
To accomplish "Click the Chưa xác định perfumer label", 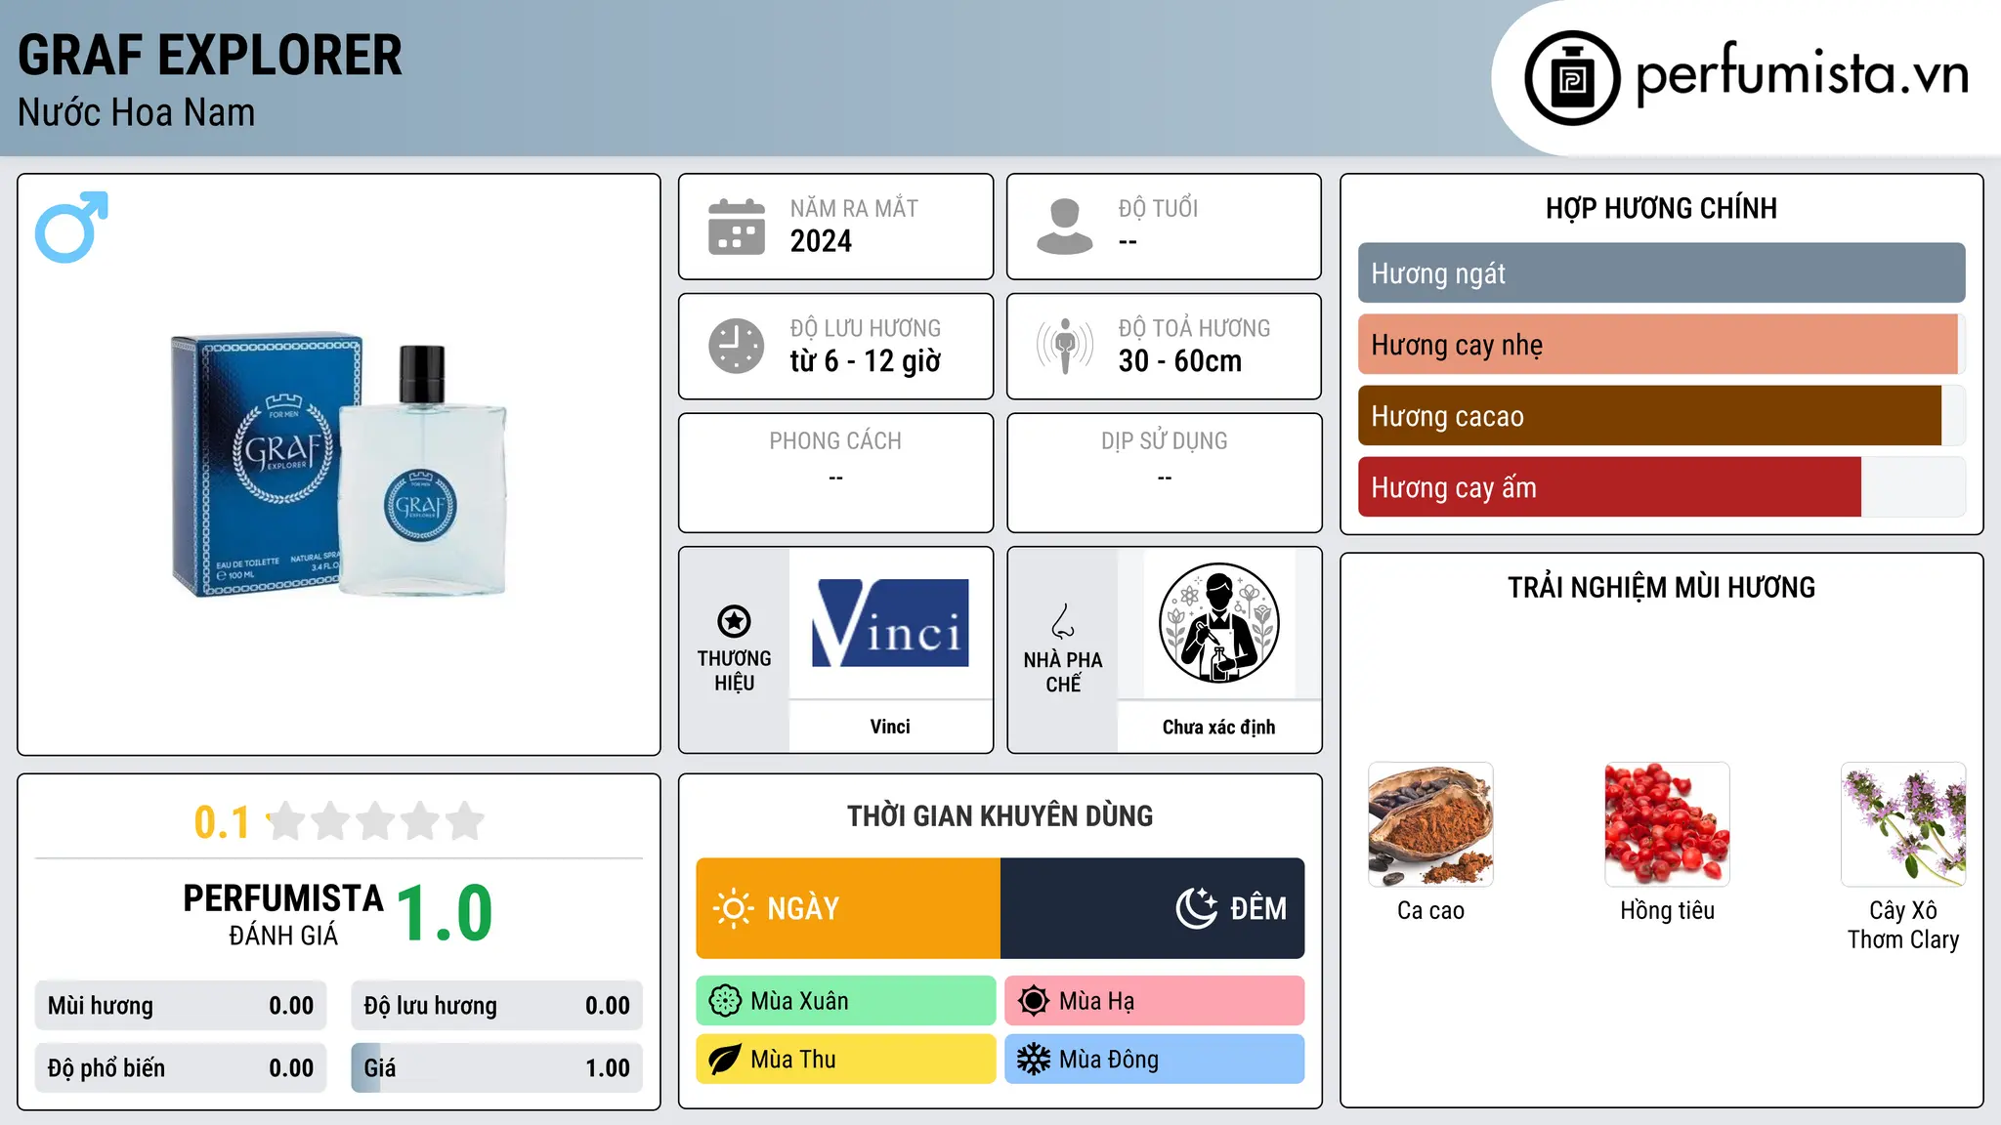I will coord(1219,727).
